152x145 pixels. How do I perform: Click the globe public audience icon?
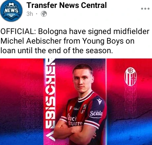[44, 14]
